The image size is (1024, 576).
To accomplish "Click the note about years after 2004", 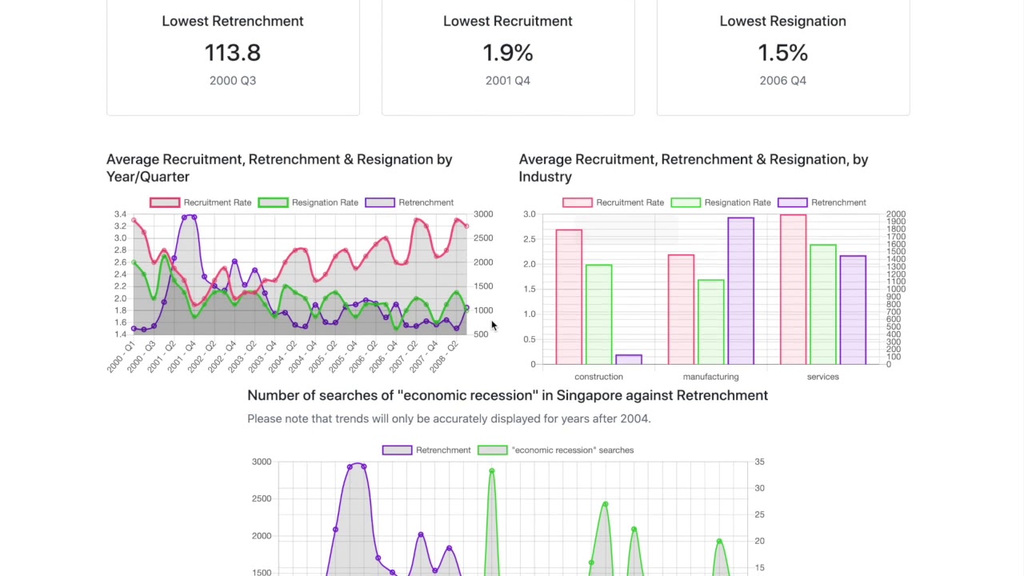I will click(449, 418).
